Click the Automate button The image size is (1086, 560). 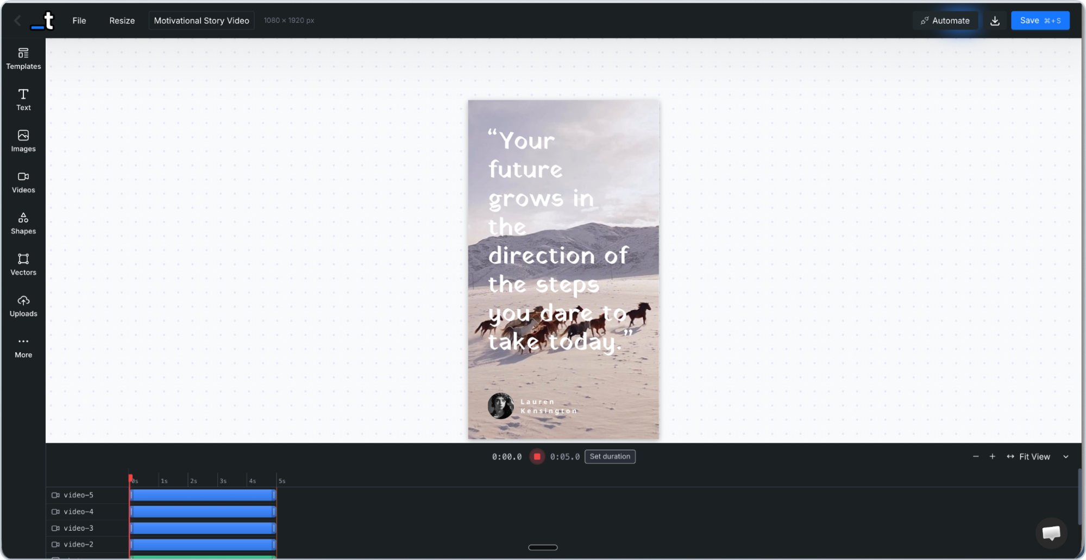(945, 21)
